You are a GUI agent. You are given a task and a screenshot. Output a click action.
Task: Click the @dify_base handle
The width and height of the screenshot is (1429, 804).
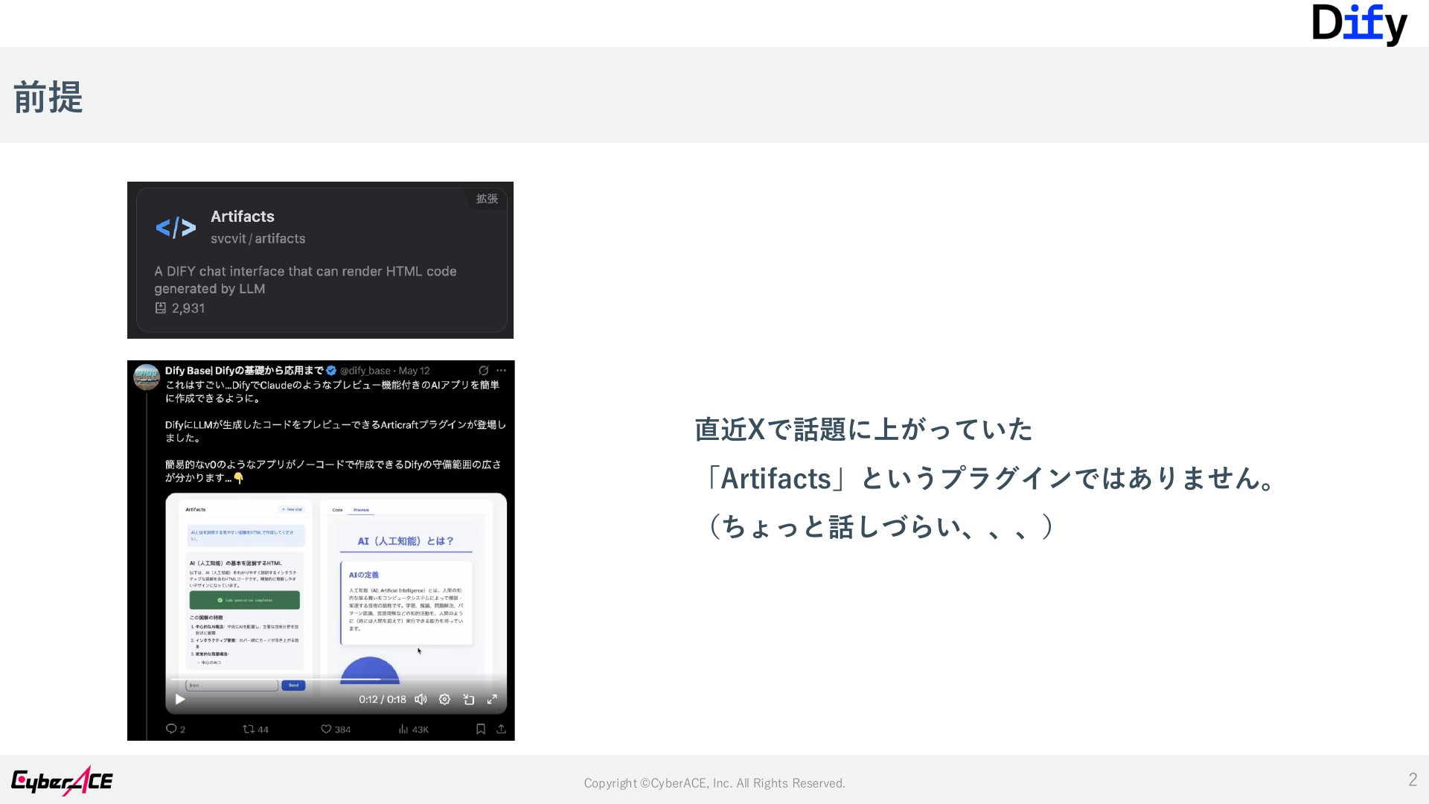click(x=365, y=371)
